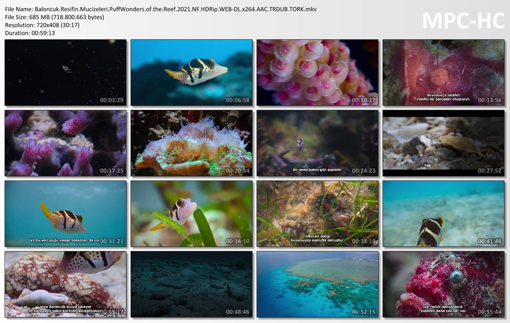Select the aerial reef thumbnail at 00:52:15
The width and height of the screenshot is (510, 323).
pyautogui.click(x=317, y=284)
